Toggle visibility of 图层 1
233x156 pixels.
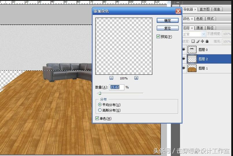184,68
